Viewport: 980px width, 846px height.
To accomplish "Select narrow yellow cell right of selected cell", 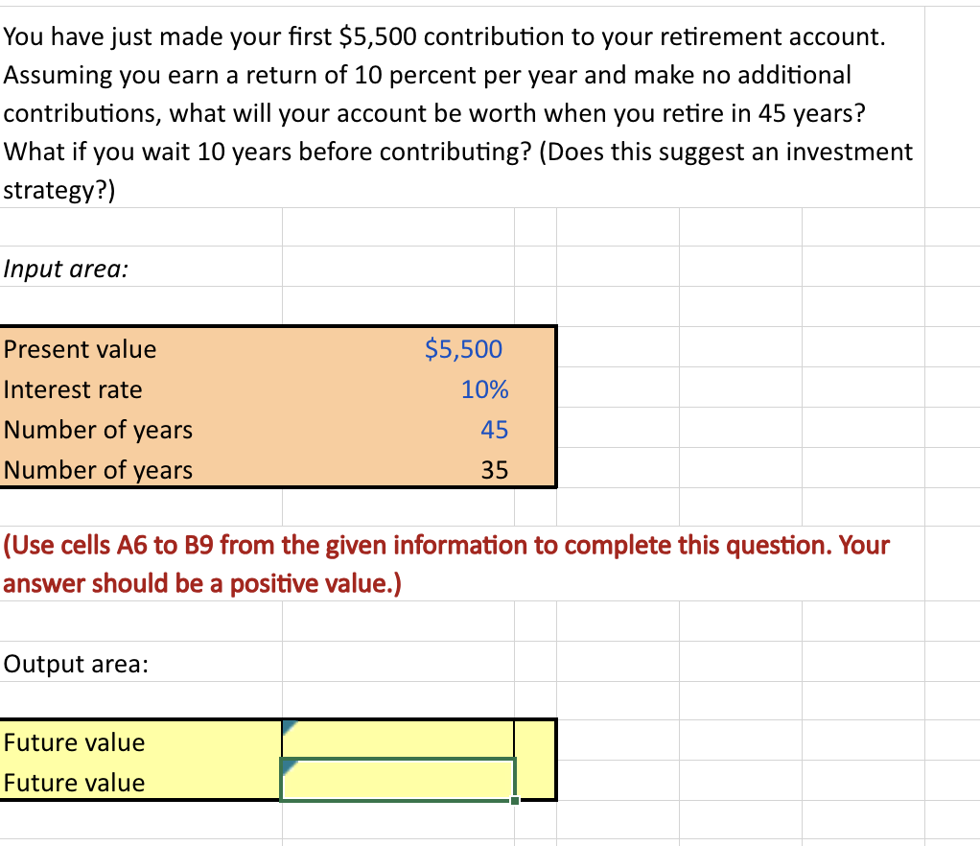I will (536, 780).
